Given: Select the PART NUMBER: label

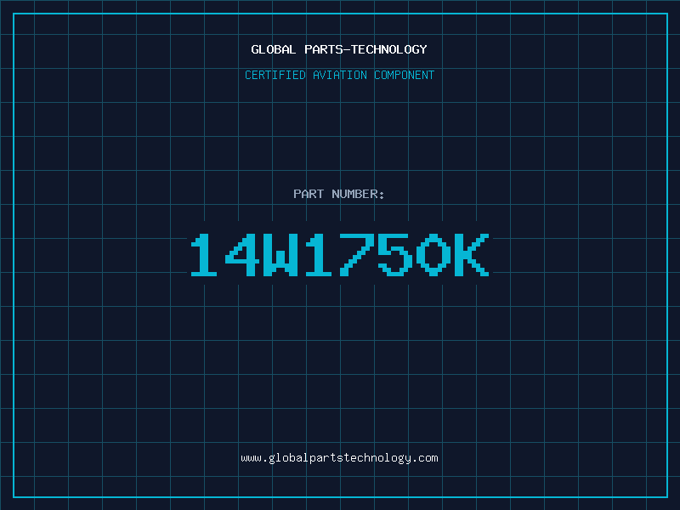Looking at the screenshot, I should [338, 194].
